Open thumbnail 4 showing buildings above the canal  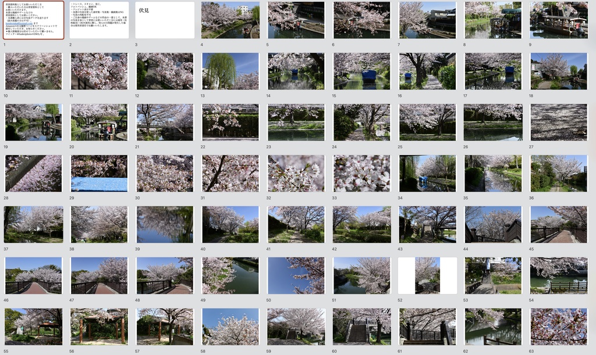point(230,19)
